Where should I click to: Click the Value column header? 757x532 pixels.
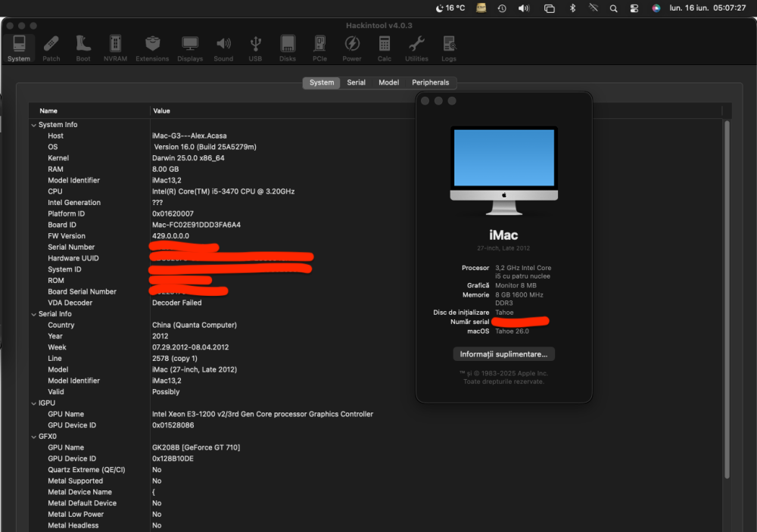click(161, 111)
